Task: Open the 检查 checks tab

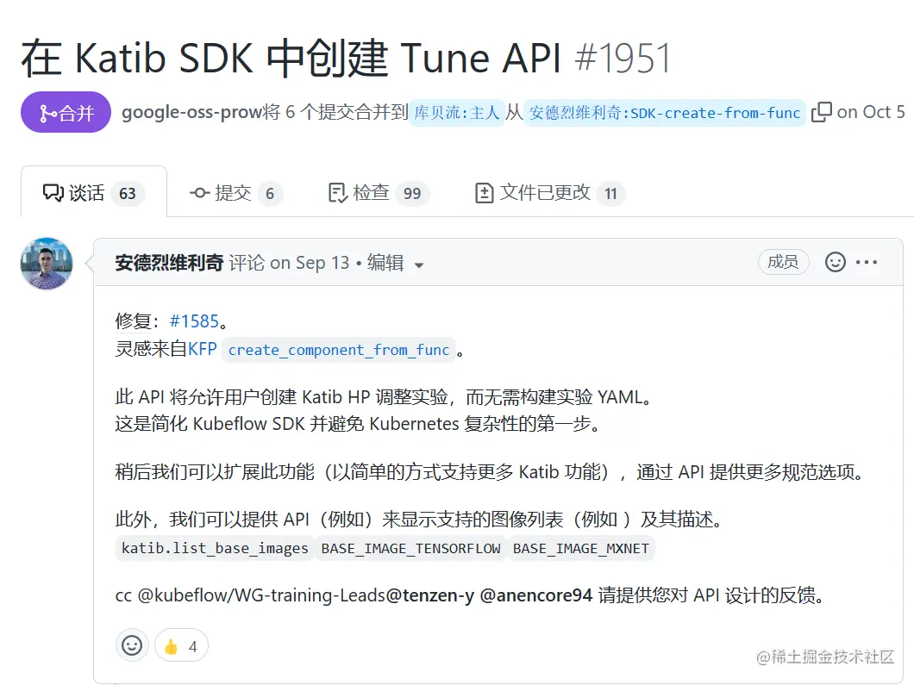Action: (x=379, y=193)
